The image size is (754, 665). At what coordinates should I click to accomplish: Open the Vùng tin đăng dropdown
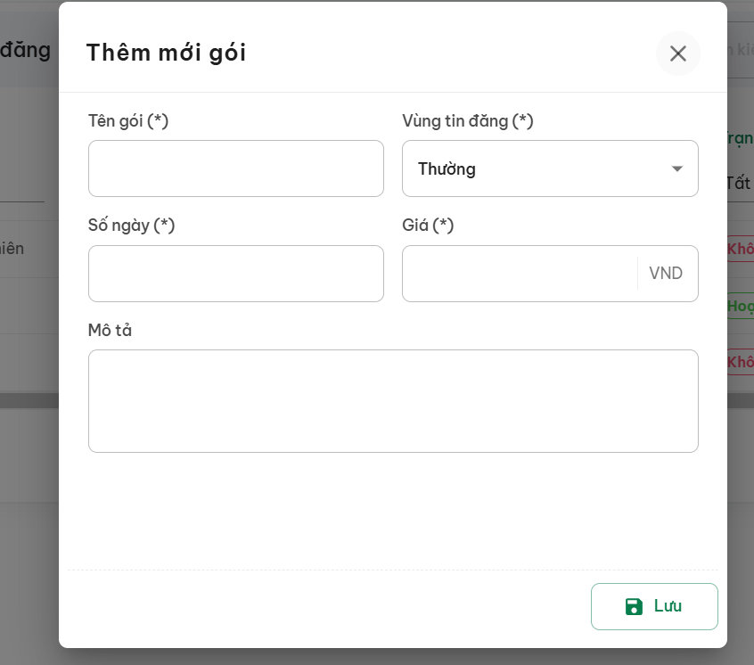550,168
